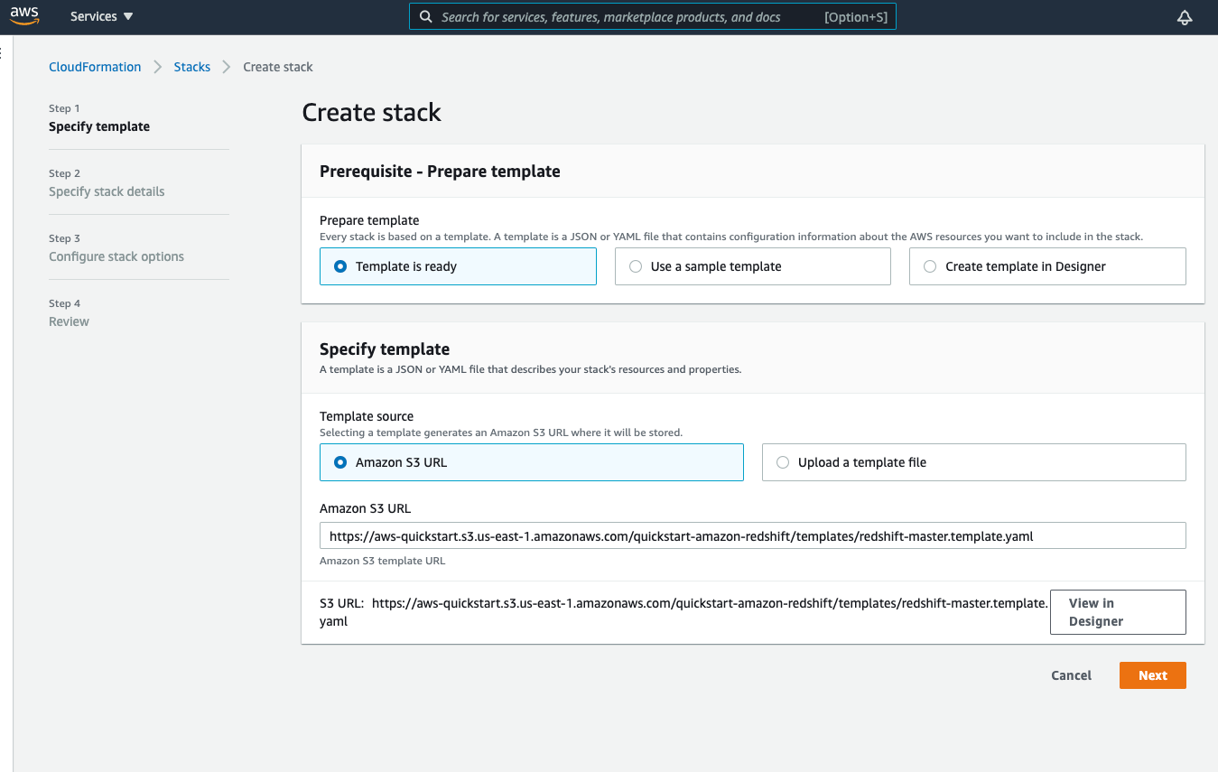
Task: Choose 'Upload a template file' option
Action: [x=973, y=462]
